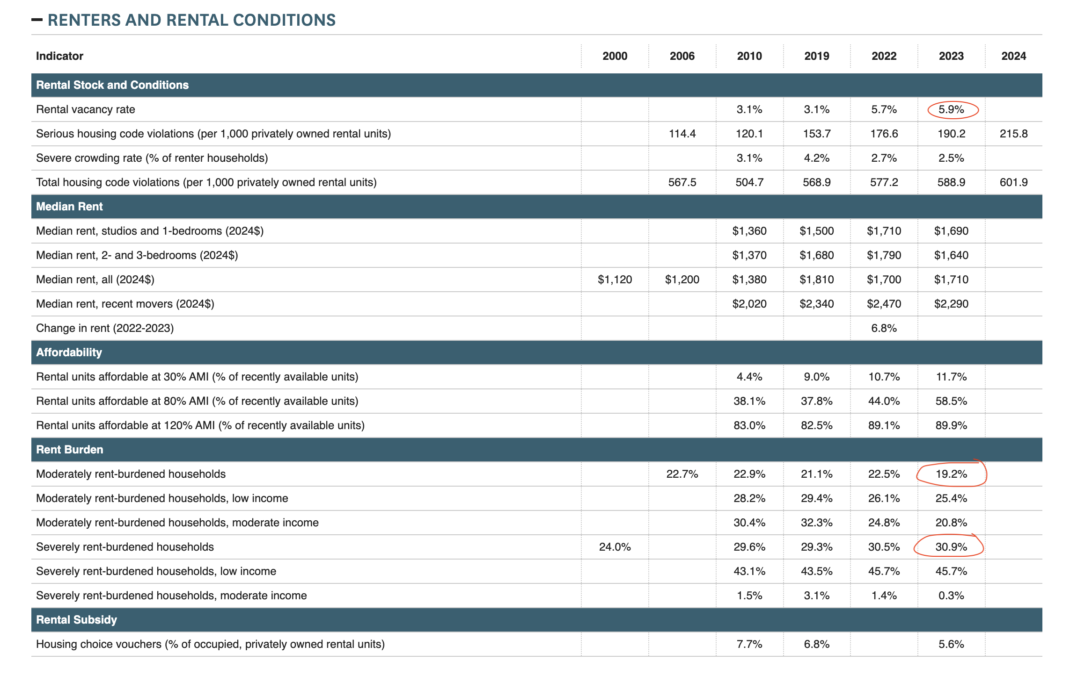Click the 2000 column header
The height and width of the screenshot is (675, 1070).
click(615, 56)
